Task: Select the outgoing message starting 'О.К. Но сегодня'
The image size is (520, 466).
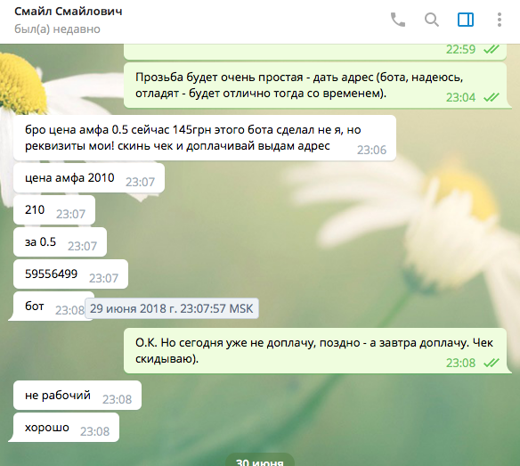Action: click(x=318, y=351)
